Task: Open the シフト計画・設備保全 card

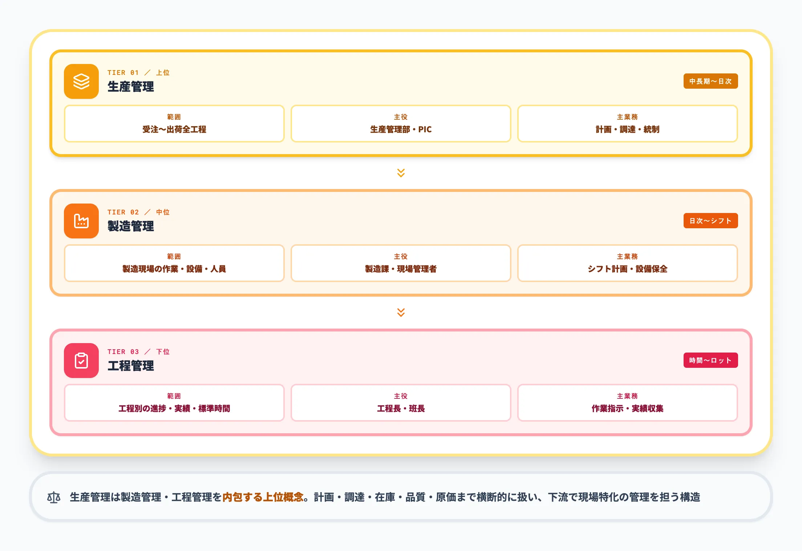Action: (x=627, y=263)
